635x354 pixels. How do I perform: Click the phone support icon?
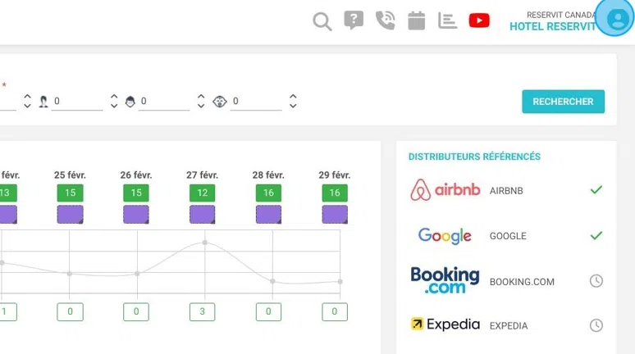tap(385, 20)
